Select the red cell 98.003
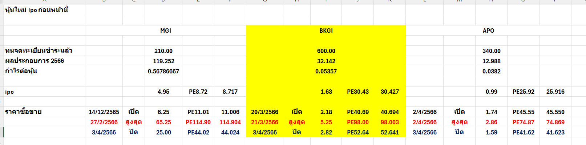This screenshot has width=586, height=145. pos(390,122)
